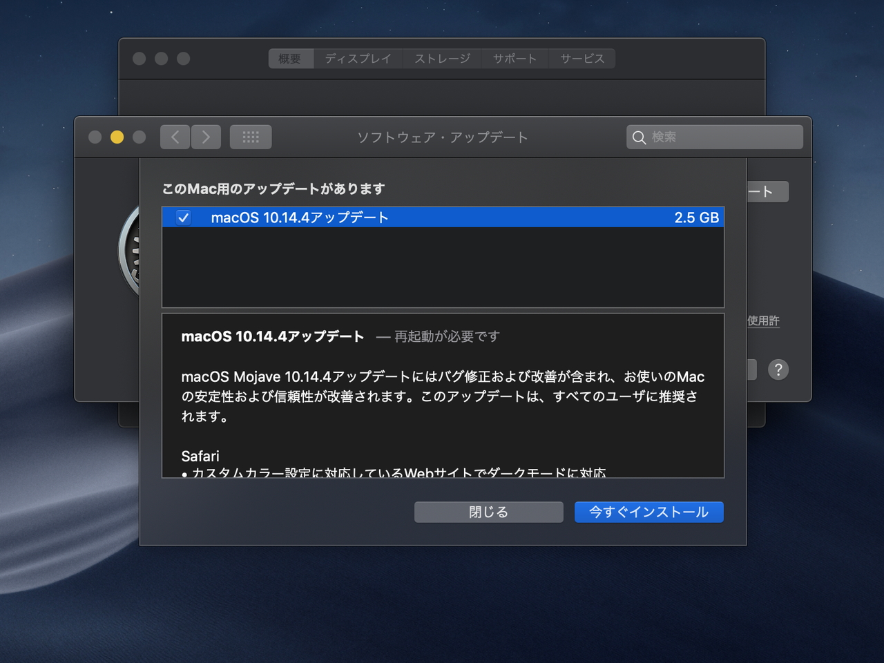Click the 閉じる button
Viewport: 884px width, 663px height.
click(488, 512)
